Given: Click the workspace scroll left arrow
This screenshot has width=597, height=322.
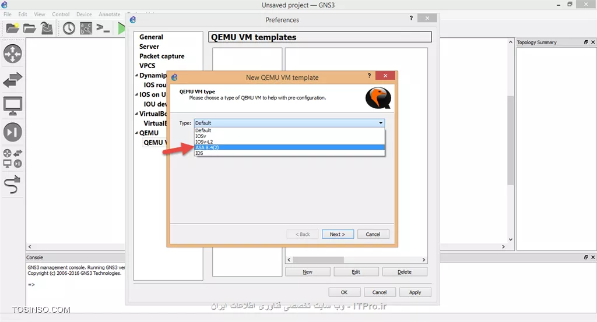Looking at the screenshot, I should pyautogui.click(x=30, y=247).
